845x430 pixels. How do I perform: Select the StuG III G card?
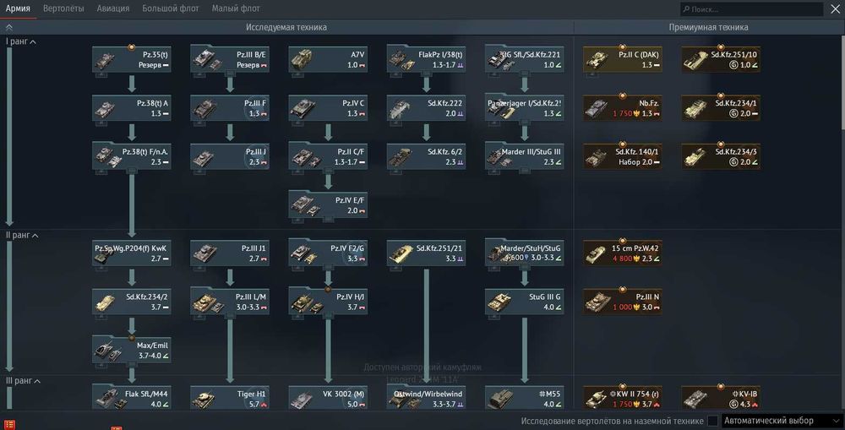pos(525,302)
